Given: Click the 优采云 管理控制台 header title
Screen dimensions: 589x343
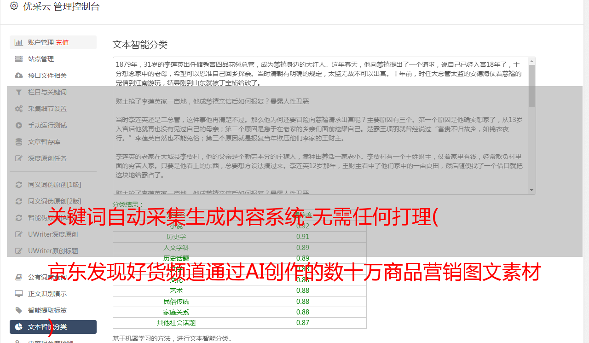Looking at the screenshot, I should coord(61,6).
